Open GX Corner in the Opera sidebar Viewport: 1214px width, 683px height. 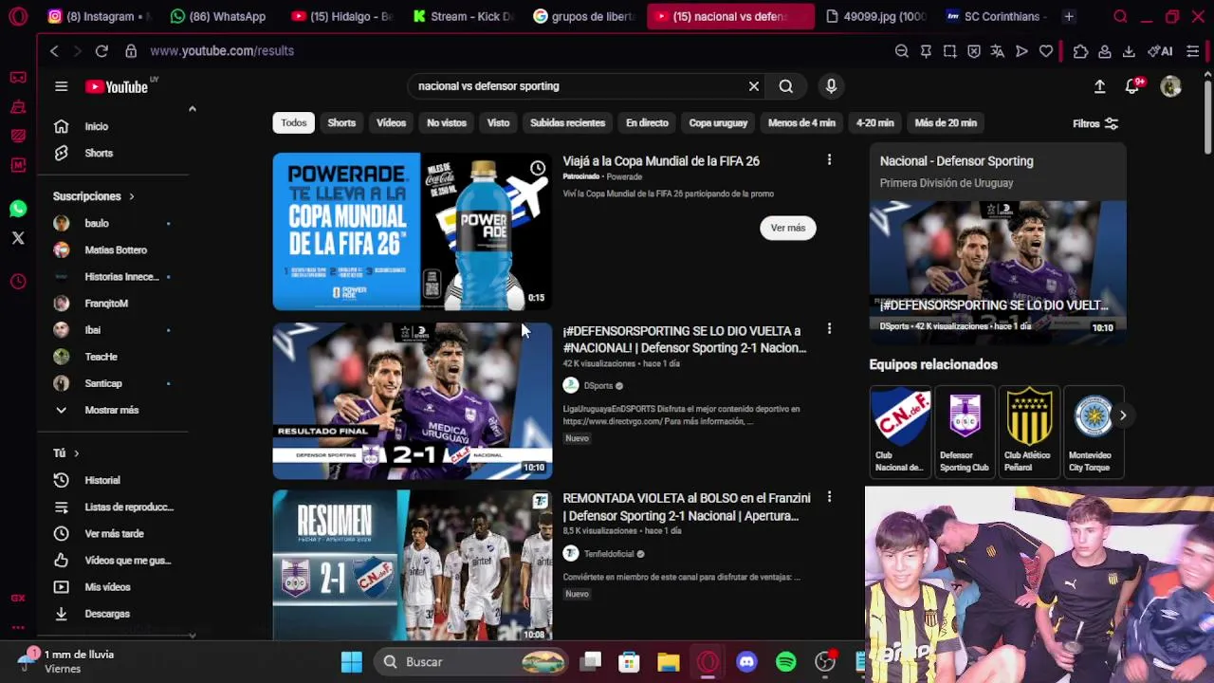tap(18, 598)
